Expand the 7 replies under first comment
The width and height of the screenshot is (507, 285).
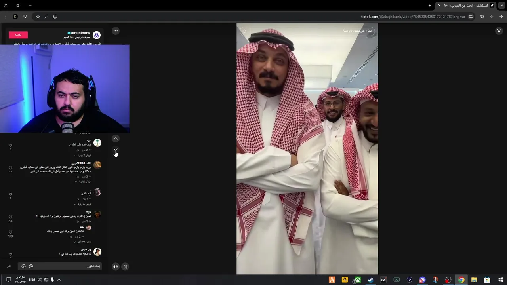83,155
